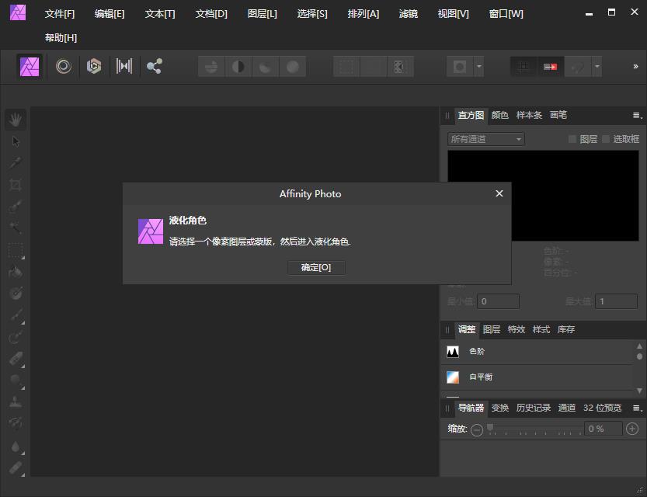Open the Tone Mapping Persona icon

pos(124,66)
